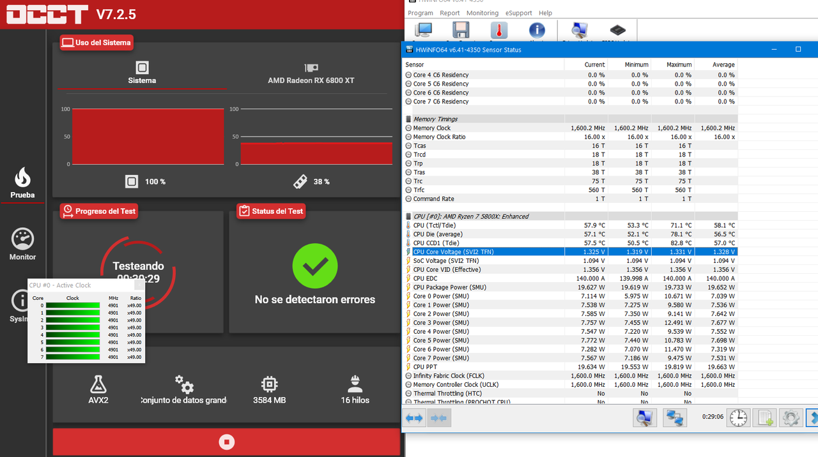Image resolution: width=818 pixels, height=457 pixels.
Task: Collapse the CPU [#0] AMD Ryzen 7 5800X group
Action: tap(408, 216)
